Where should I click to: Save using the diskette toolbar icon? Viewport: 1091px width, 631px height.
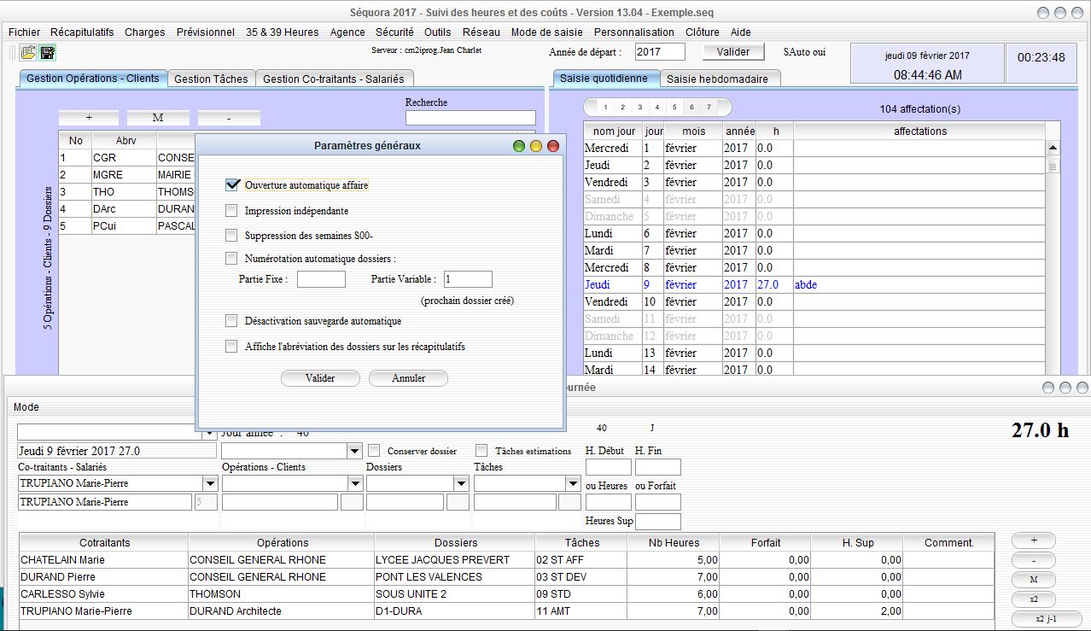48,52
